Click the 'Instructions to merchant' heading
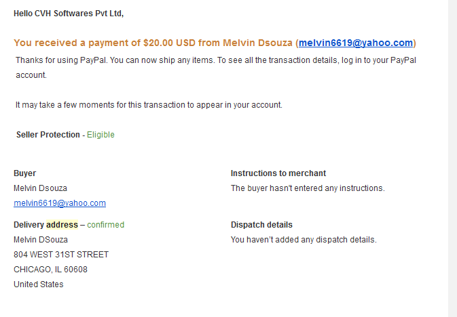 point(278,173)
